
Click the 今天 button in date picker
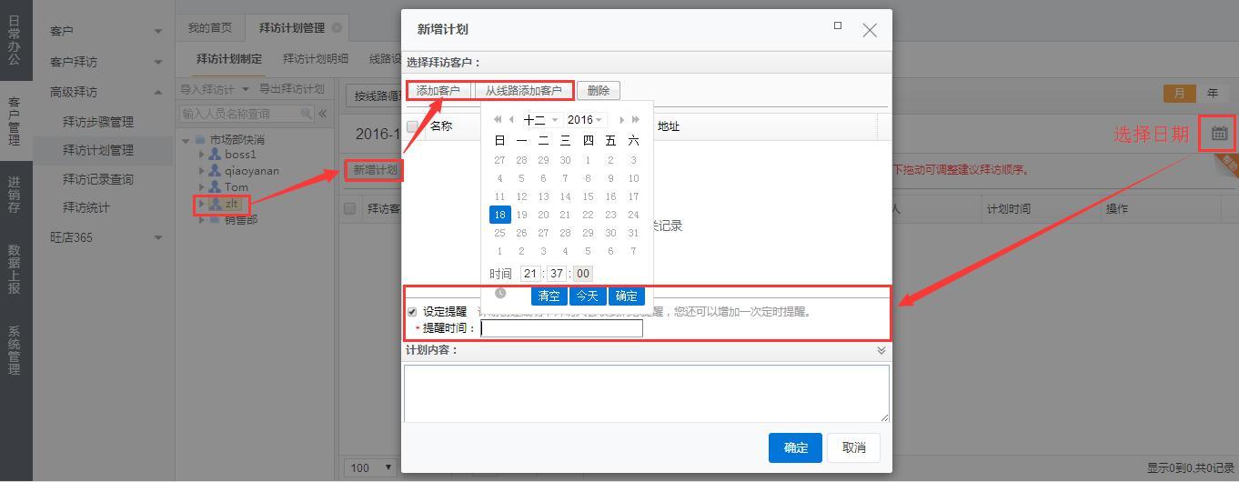(588, 296)
